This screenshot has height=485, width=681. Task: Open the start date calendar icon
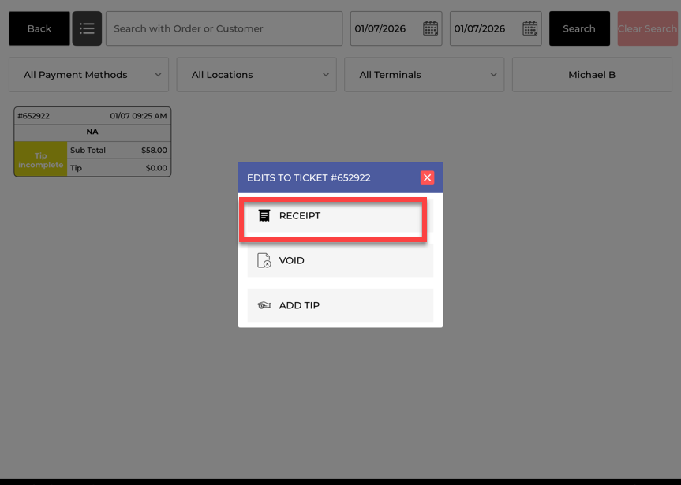point(430,28)
